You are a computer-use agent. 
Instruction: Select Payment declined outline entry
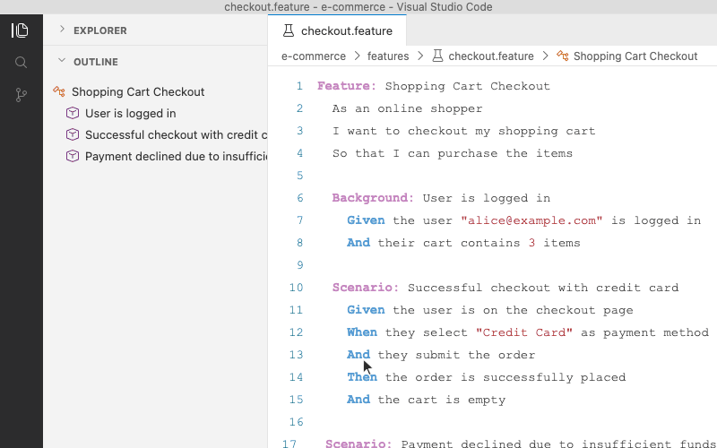click(176, 156)
